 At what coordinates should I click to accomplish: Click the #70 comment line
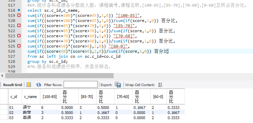69,67
